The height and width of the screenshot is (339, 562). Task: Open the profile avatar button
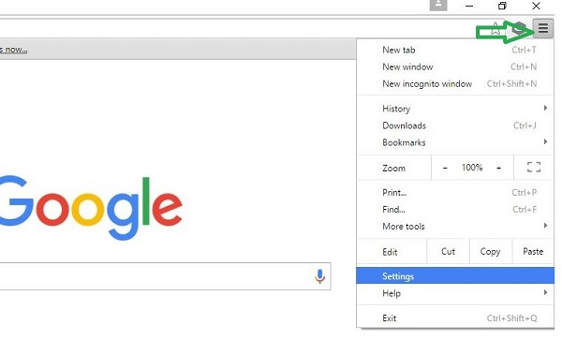coord(438,5)
